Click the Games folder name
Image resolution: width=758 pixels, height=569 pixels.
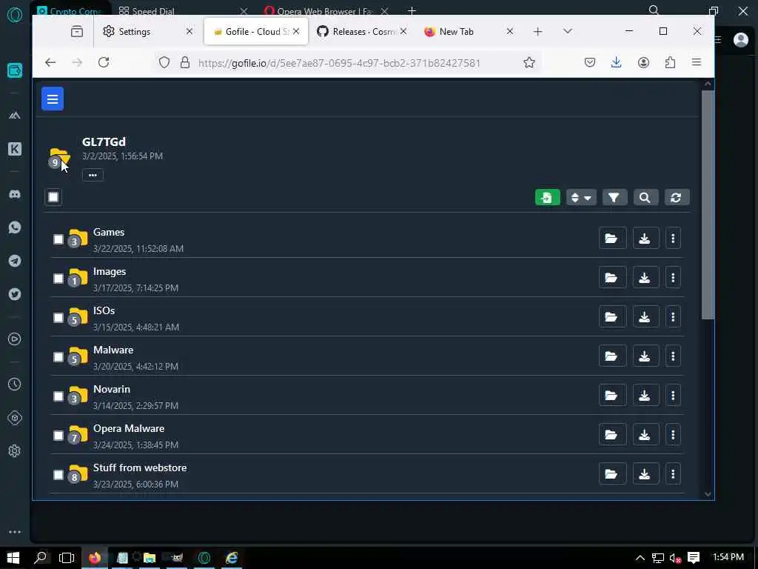click(109, 232)
